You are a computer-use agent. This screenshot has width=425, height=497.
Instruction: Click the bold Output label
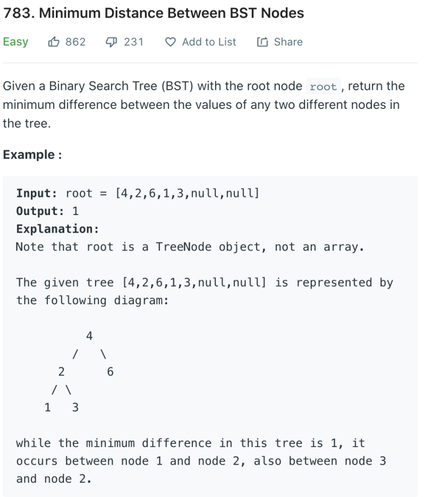click(40, 211)
